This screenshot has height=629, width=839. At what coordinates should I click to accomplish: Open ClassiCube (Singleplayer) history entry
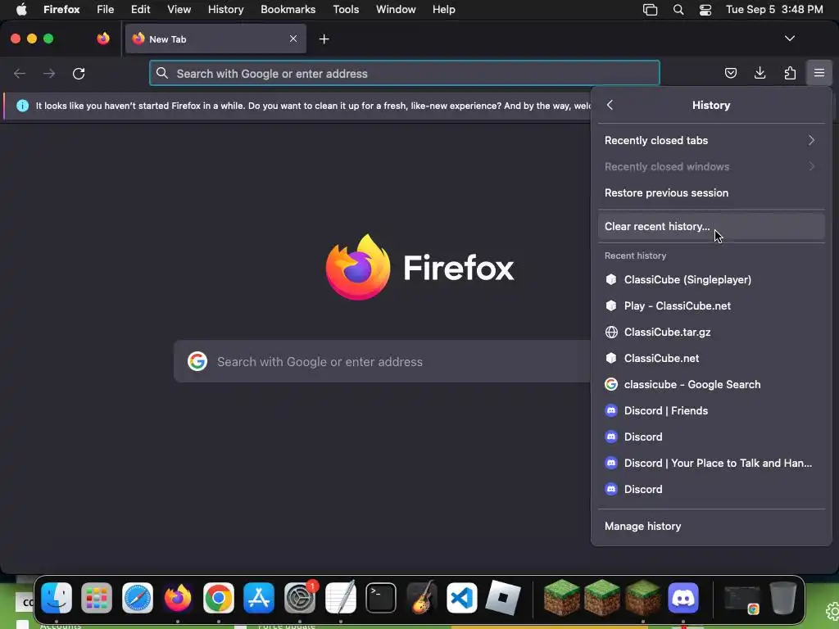coord(710,280)
